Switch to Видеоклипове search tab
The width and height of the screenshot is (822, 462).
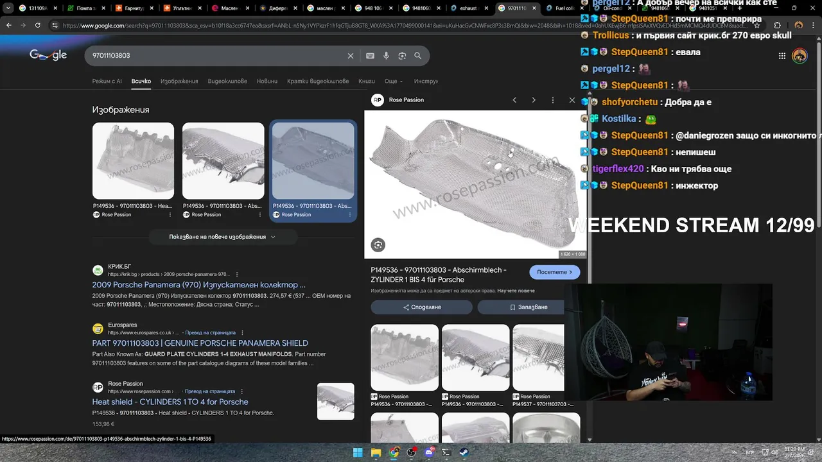(x=227, y=81)
